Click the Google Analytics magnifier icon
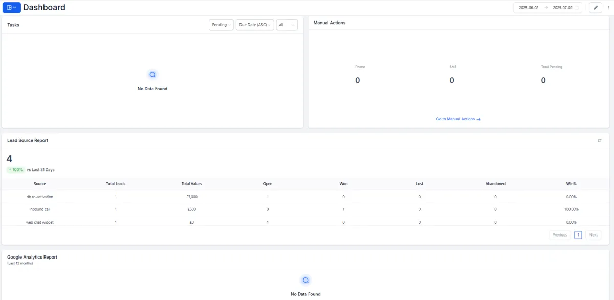Viewport: 614px width, 300px height. pyautogui.click(x=305, y=281)
